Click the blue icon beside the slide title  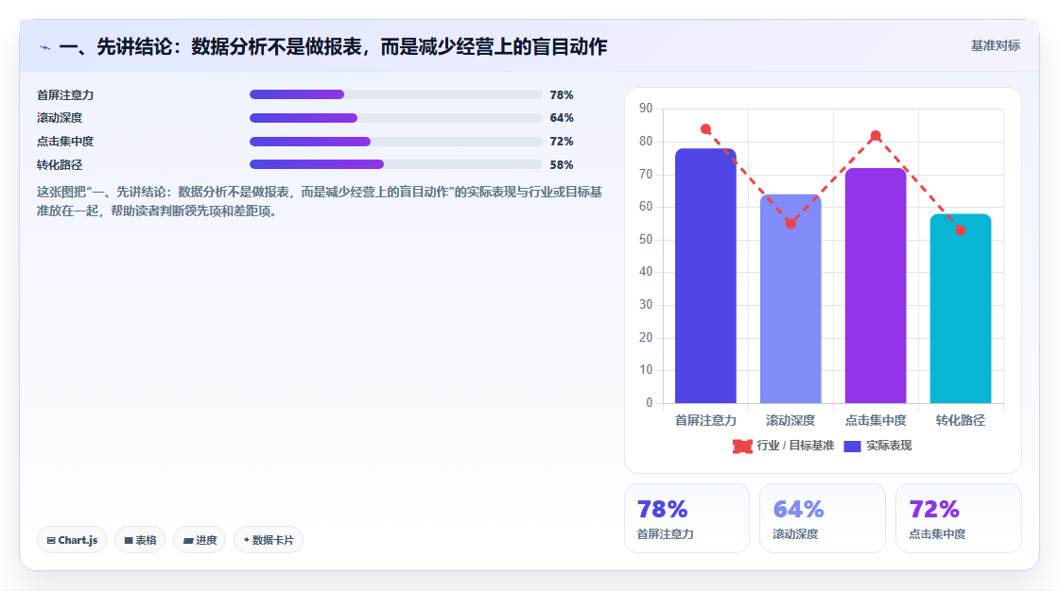coord(45,47)
